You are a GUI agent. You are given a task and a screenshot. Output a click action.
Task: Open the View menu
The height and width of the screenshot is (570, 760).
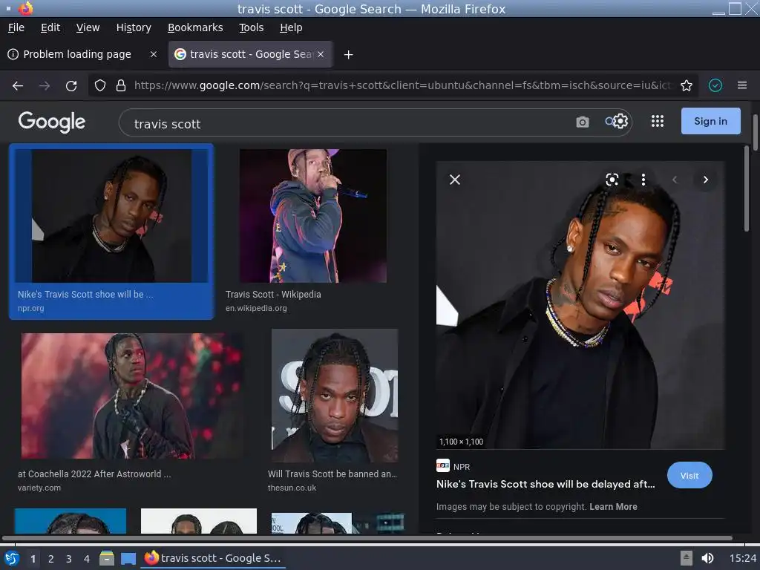coord(88,27)
